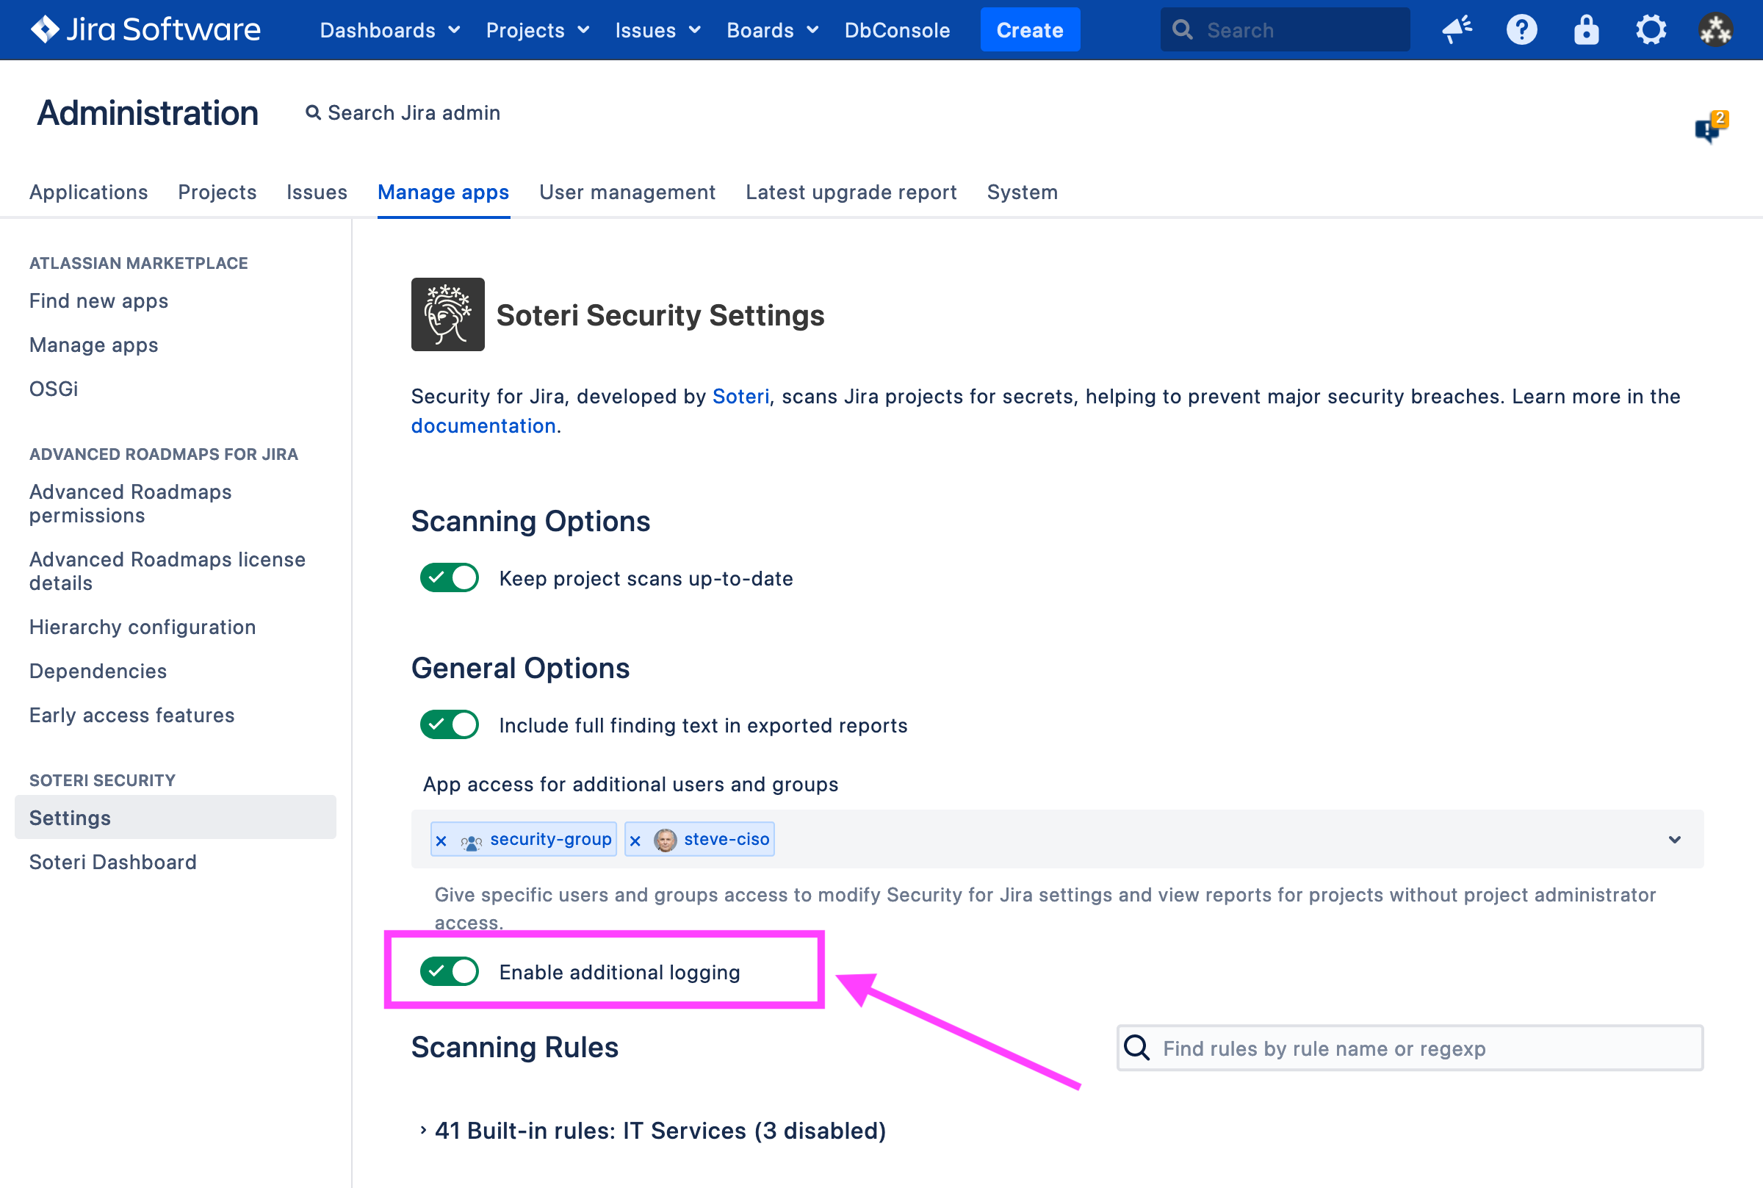The image size is (1763, 1188).
Task: Remove security-group using its x icon
Action: [441, 840]
